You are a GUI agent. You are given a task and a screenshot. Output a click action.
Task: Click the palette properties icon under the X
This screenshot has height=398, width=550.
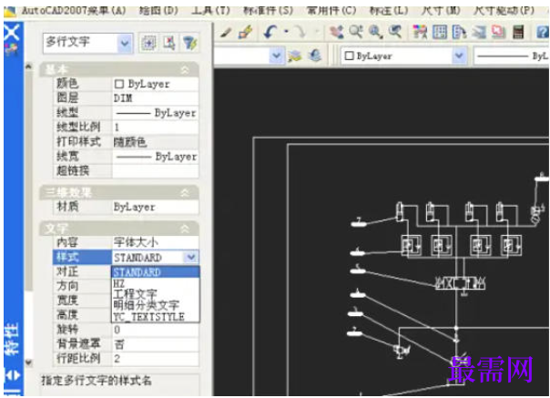coord(12,50)
